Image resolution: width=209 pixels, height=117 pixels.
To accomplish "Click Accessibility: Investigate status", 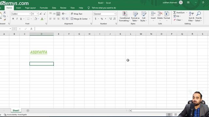I will click(15, 115).
